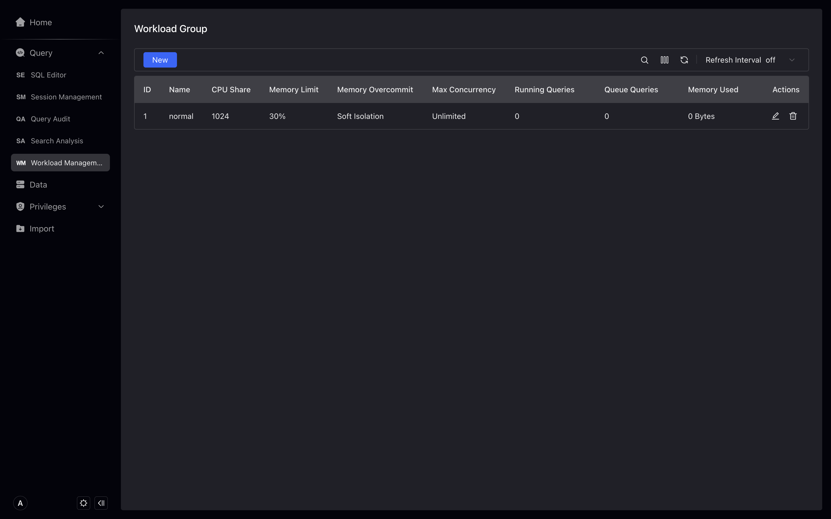Image resolution: width=831 pixels, height=519 pixels.
Task: Click the Query section icon
Action: point(20,52)
